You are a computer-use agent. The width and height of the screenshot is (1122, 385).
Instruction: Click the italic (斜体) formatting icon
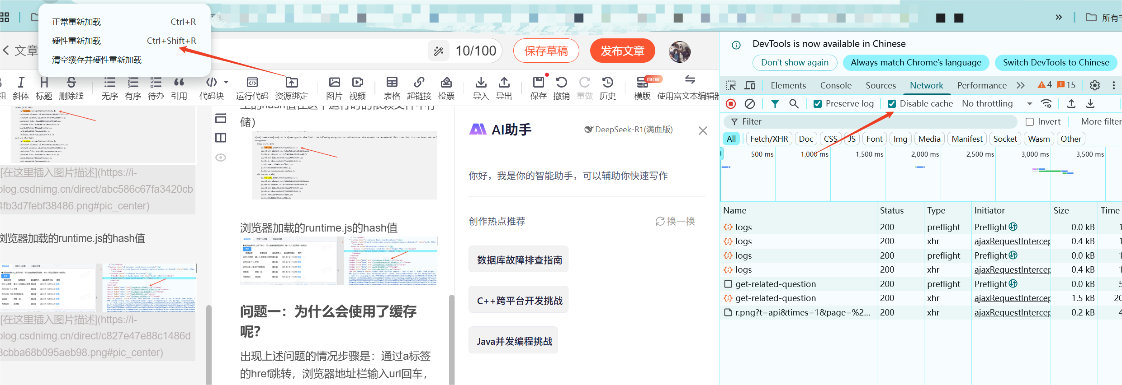(x=21, y=88)
